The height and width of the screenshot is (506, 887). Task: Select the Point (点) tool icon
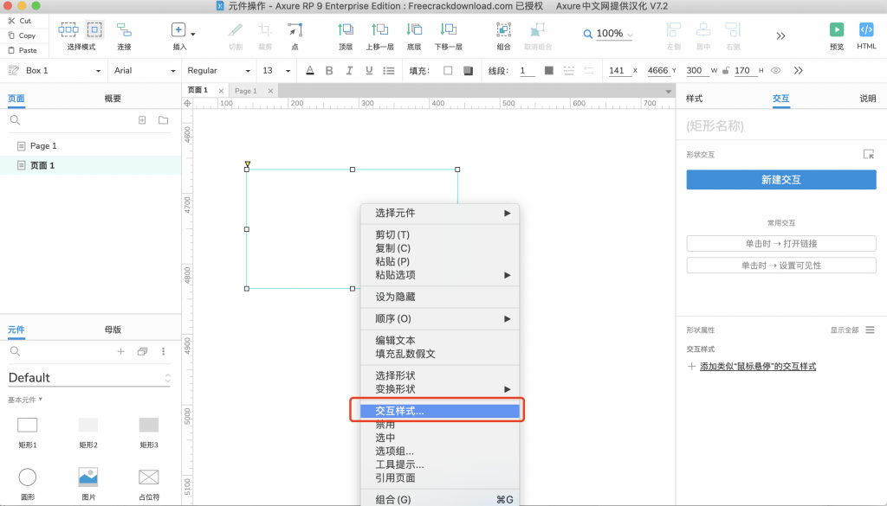click(x=295, y=30)
